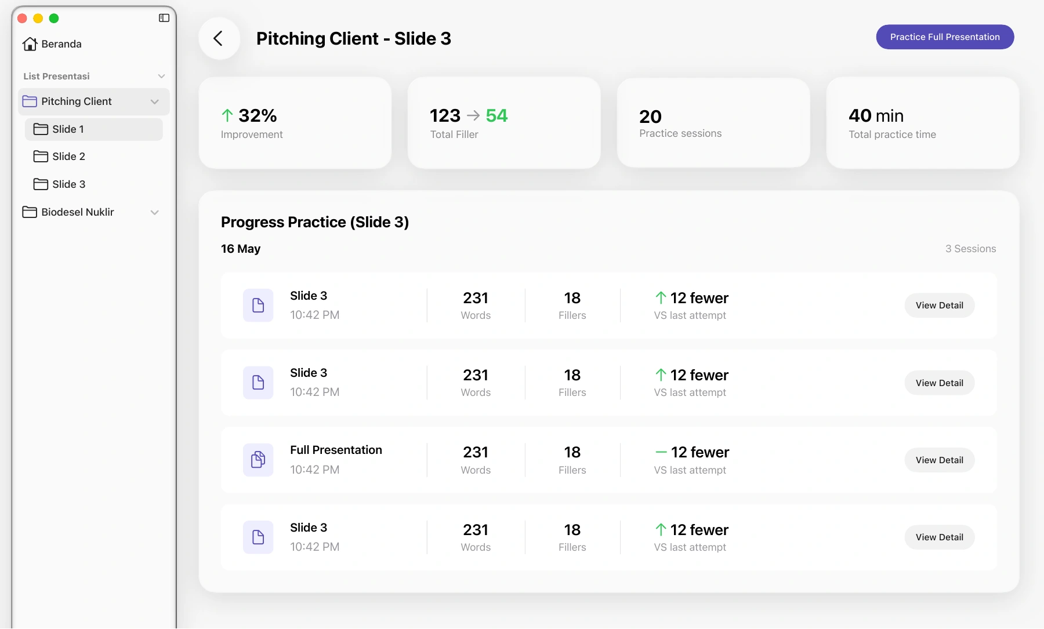This screenshot has width=1044, height=629.
Task: Click the Pitching Client folder icon
Action: pos(30,101)
